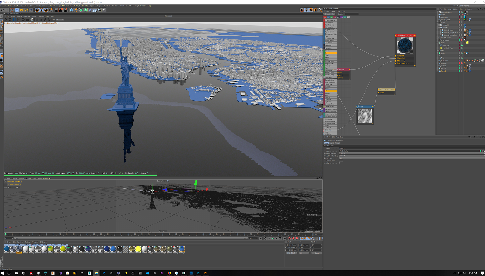Expand the balls object
Image resolution: width=485 pixels, height=276 pixels.
tap(438, 50)
